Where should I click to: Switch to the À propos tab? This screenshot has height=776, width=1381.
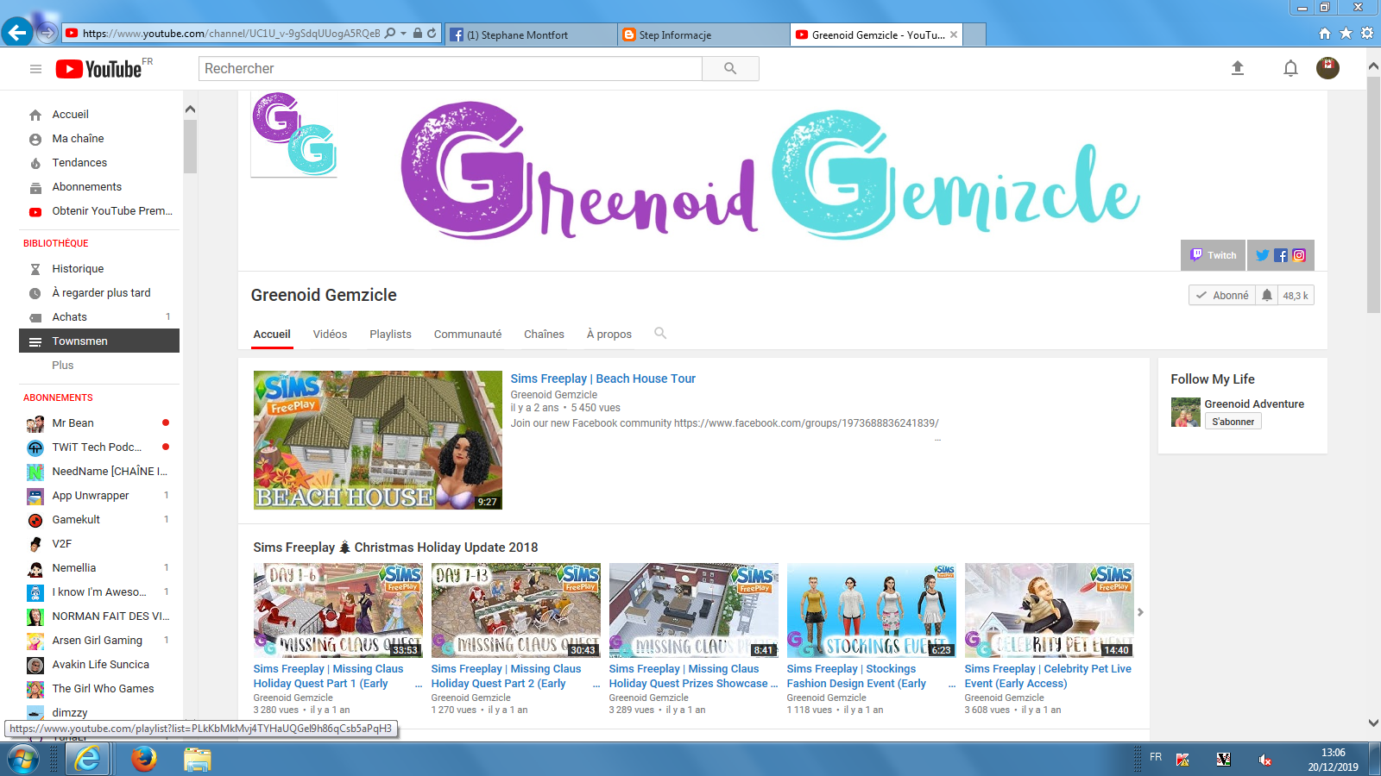coord(609,335)
